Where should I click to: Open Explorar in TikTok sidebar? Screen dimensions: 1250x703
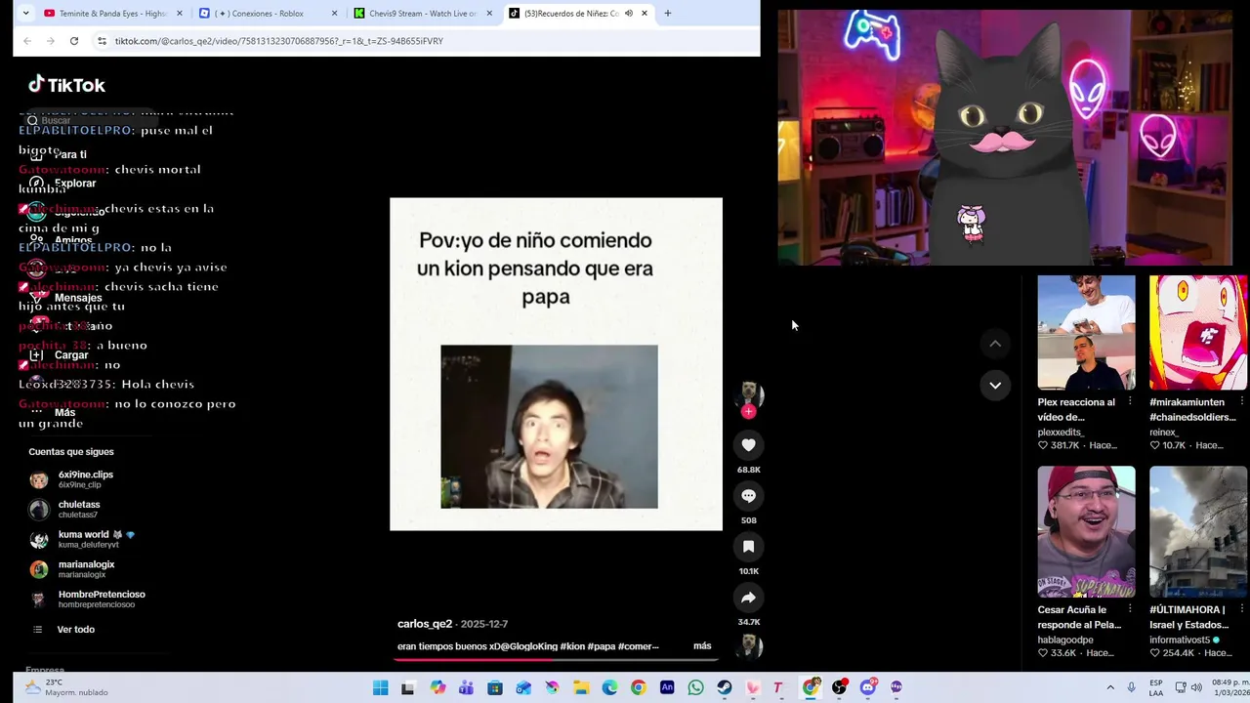(x=62, y=183)
